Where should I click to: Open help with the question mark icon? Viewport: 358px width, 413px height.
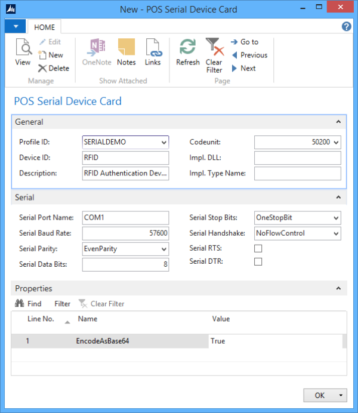pyautogui.click(x=346, y=27)
